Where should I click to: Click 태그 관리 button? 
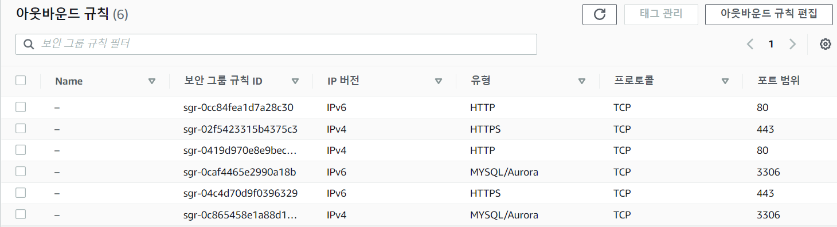661,14
